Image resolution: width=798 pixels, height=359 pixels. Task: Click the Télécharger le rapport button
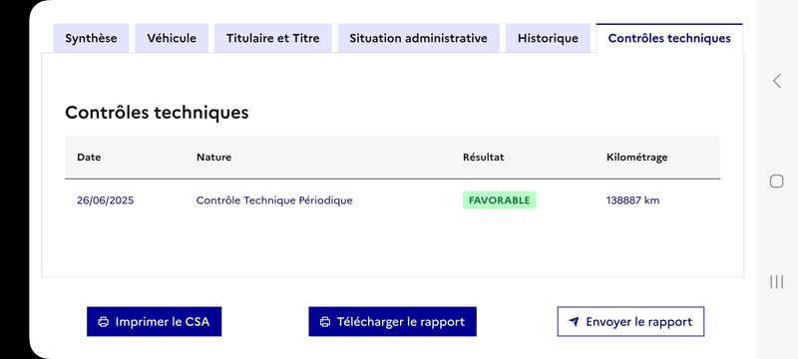coord(392,321)
